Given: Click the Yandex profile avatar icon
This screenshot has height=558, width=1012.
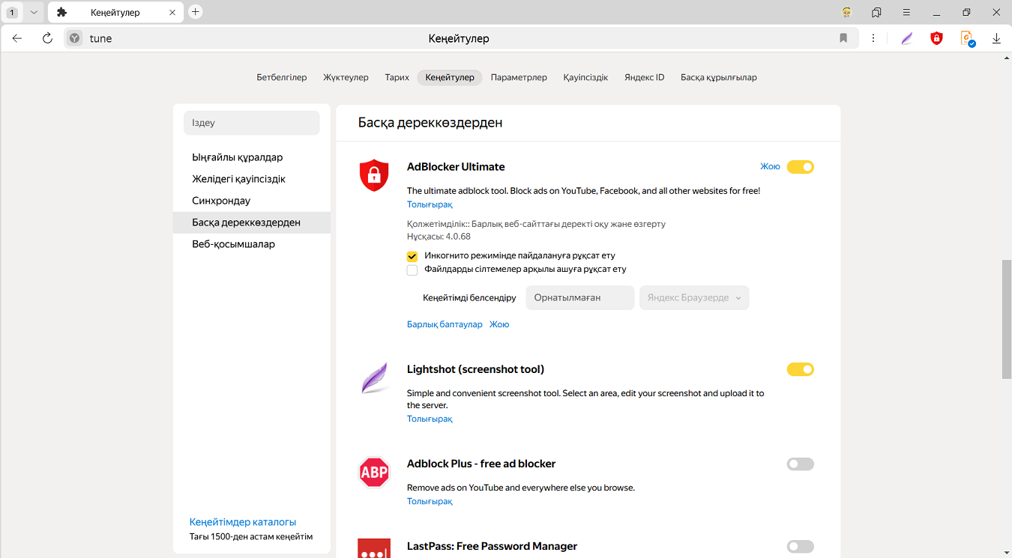Looking at the screenshot, I should tap(846, 12).
